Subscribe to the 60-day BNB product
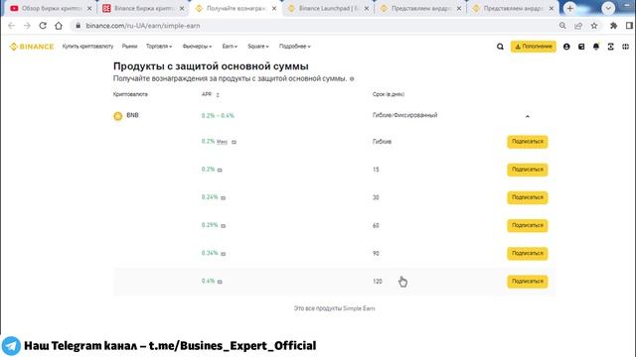This screenshot has height=357, width=636. point(528,225)
